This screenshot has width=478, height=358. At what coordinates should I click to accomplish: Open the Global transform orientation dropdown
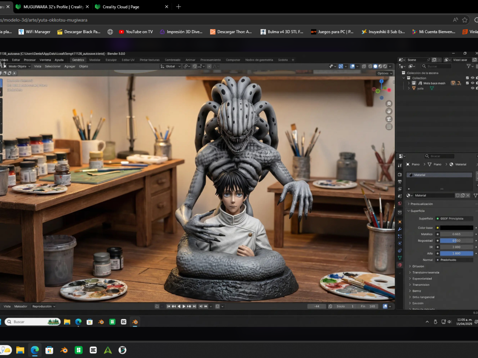click(x=170, y=67)
